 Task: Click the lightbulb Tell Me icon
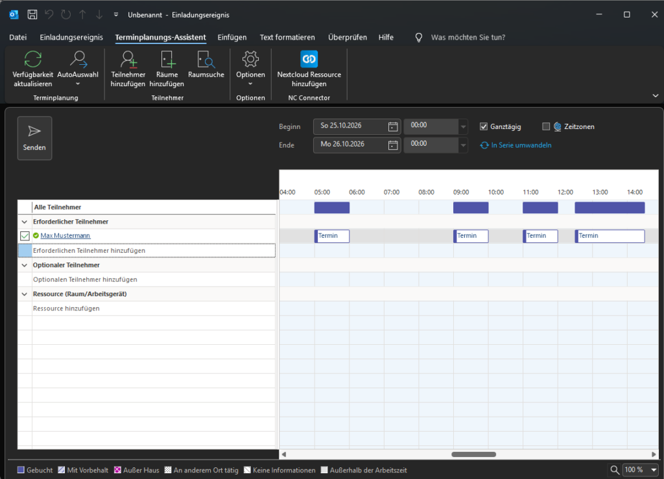coord(419,38)
